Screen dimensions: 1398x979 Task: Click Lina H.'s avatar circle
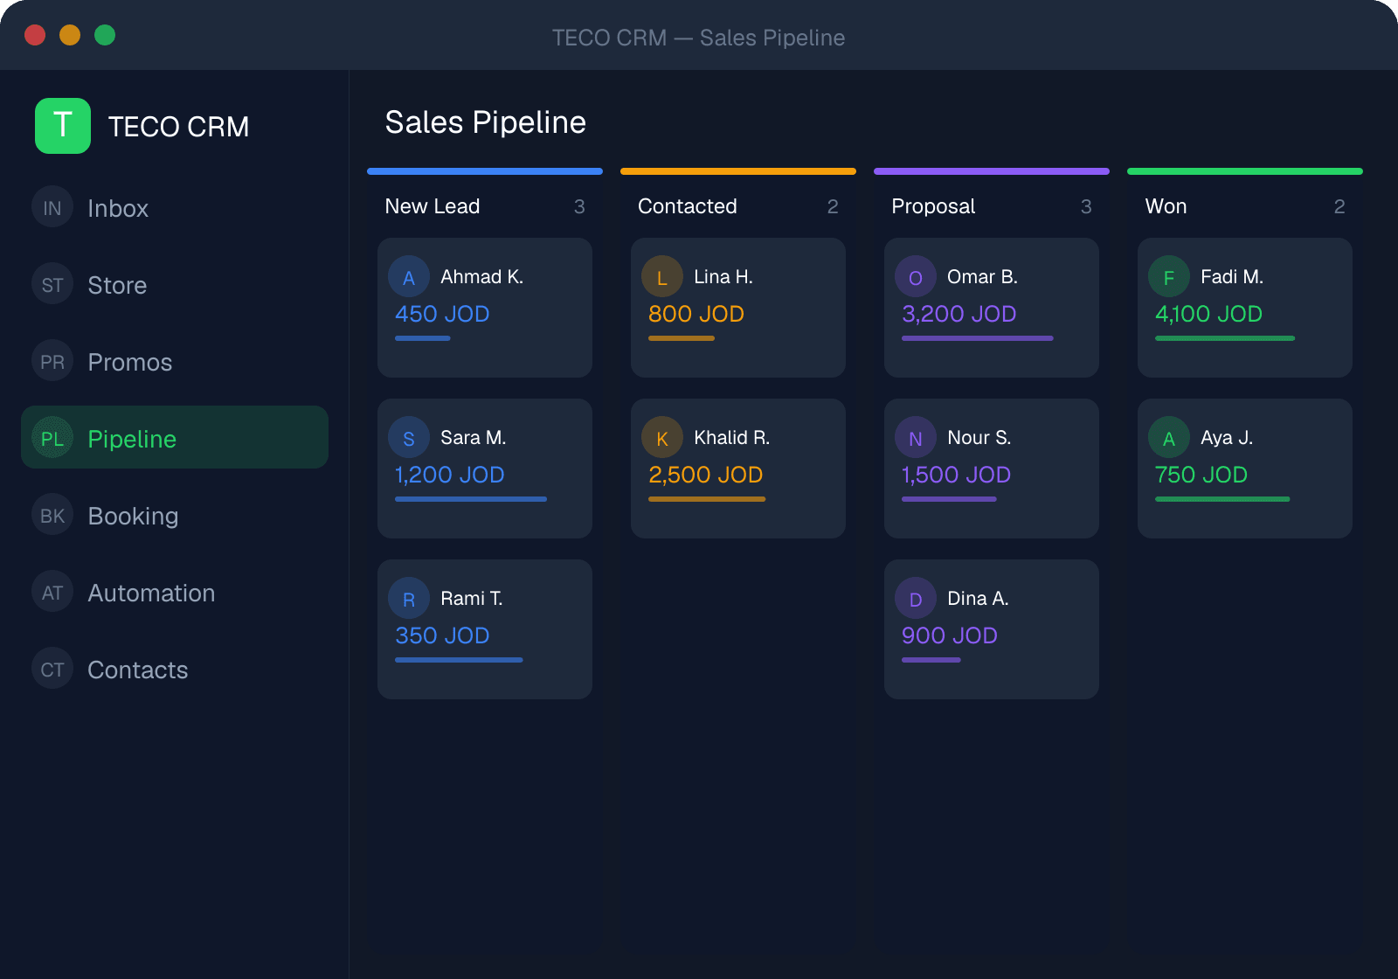[662, 277]
